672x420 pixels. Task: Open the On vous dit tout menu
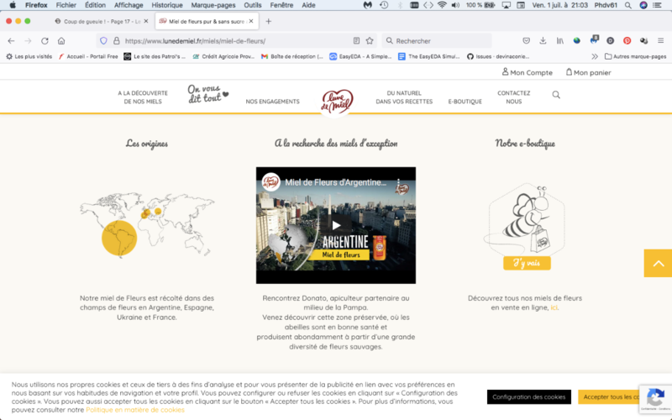[x=207, y=94]
